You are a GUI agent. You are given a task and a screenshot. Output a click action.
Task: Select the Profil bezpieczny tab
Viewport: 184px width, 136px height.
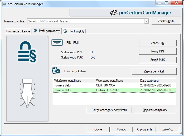(47, 31)
